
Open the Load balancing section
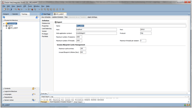[x=47, y=29]
